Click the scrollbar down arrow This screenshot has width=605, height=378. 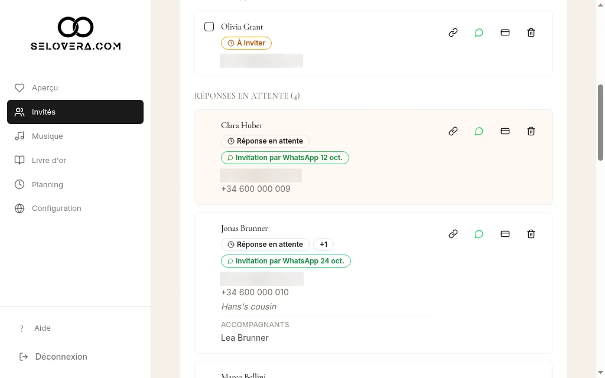pyautogui.click(x=600, y=373)
